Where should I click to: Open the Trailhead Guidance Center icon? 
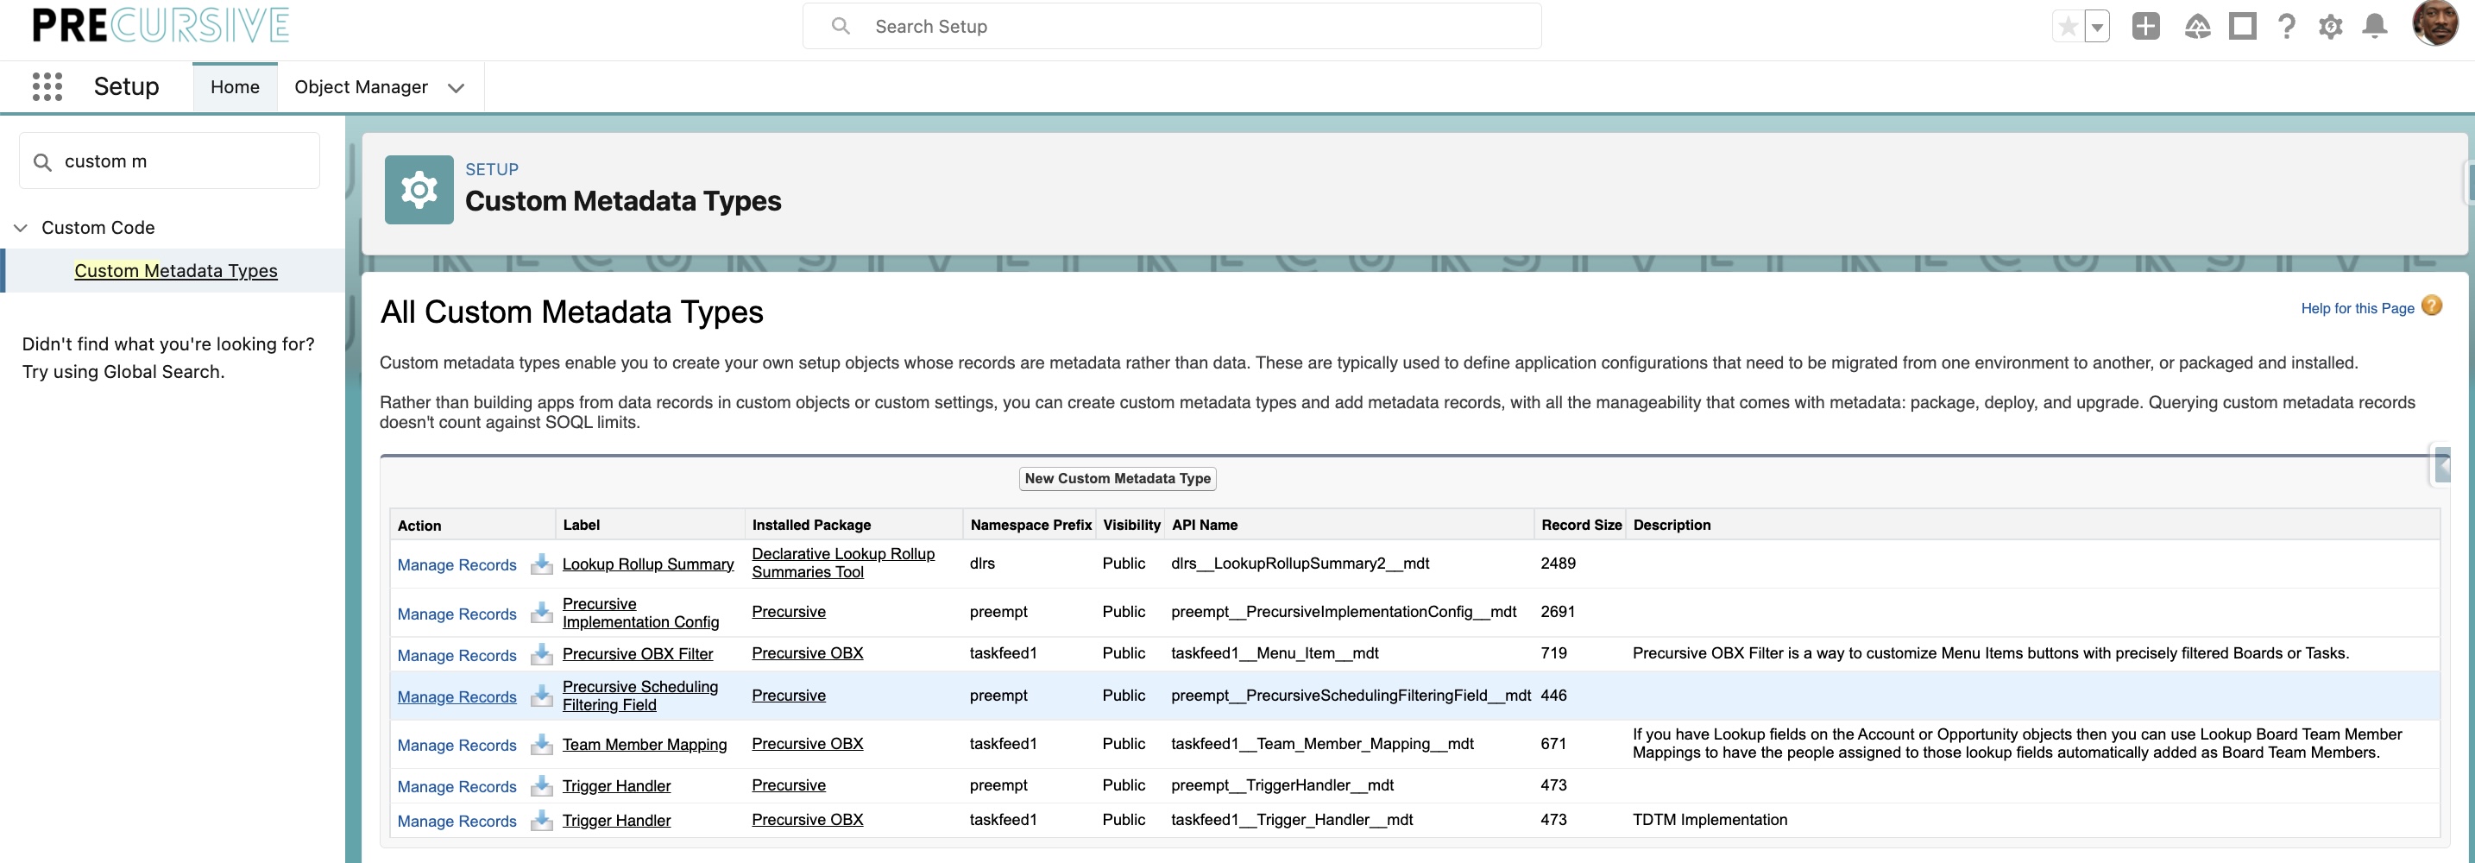pos(2197,26)
